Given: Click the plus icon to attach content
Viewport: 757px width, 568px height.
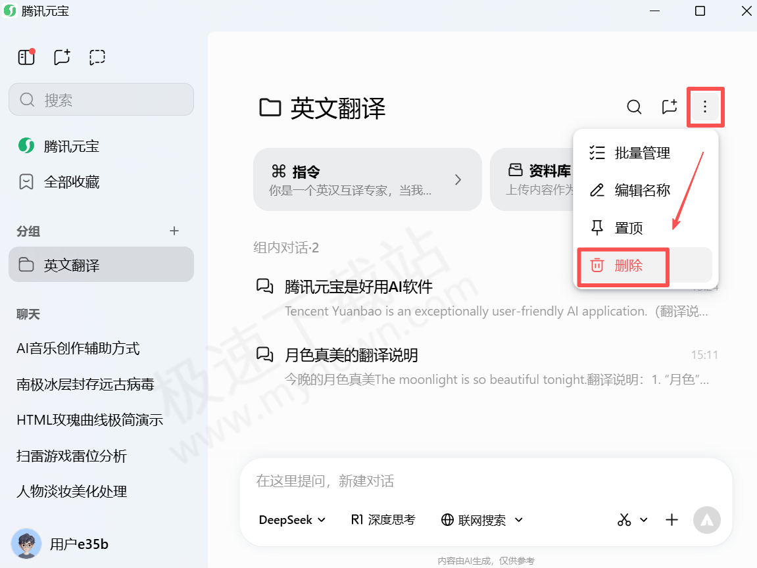Looking at the screenshot, I should [672, 520].
